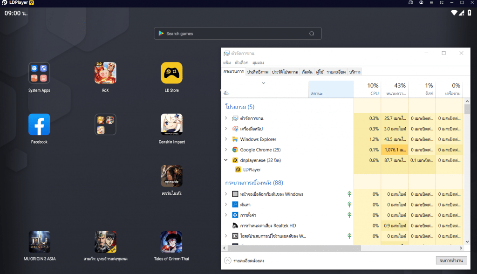The image size is (477, 274).
Task: Switch to the ประสิทธิภาพ tab
Action: click(258, 72)
